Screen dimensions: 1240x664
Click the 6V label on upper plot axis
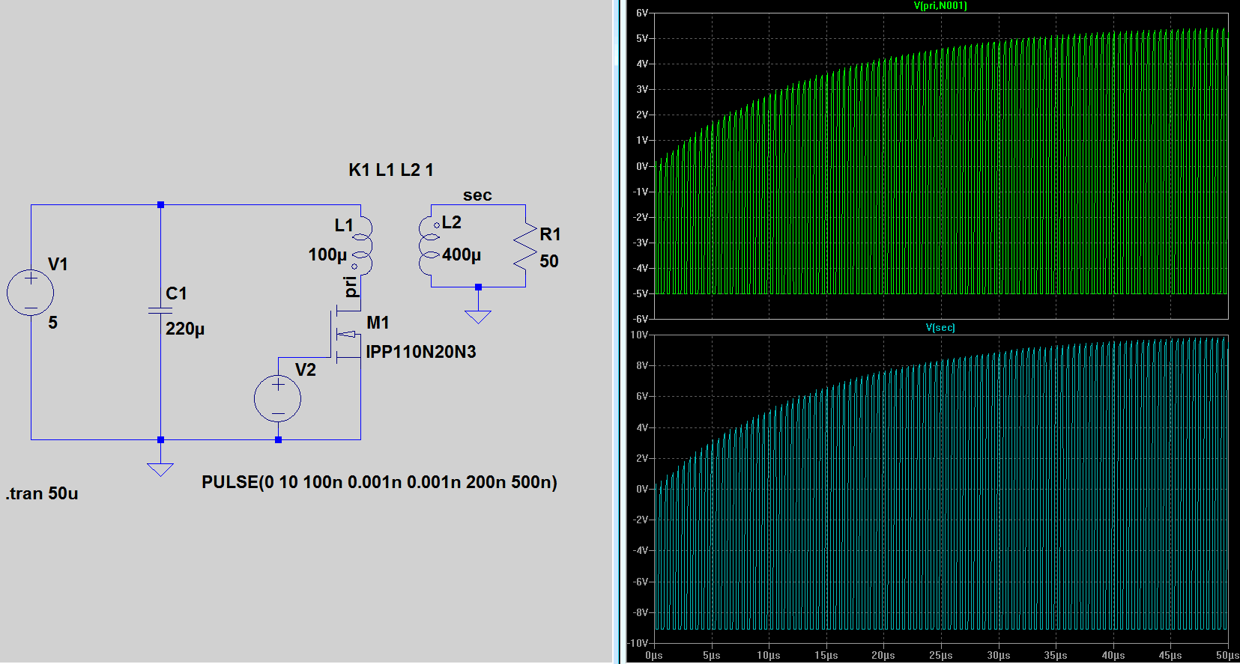[x=642, y=13]
